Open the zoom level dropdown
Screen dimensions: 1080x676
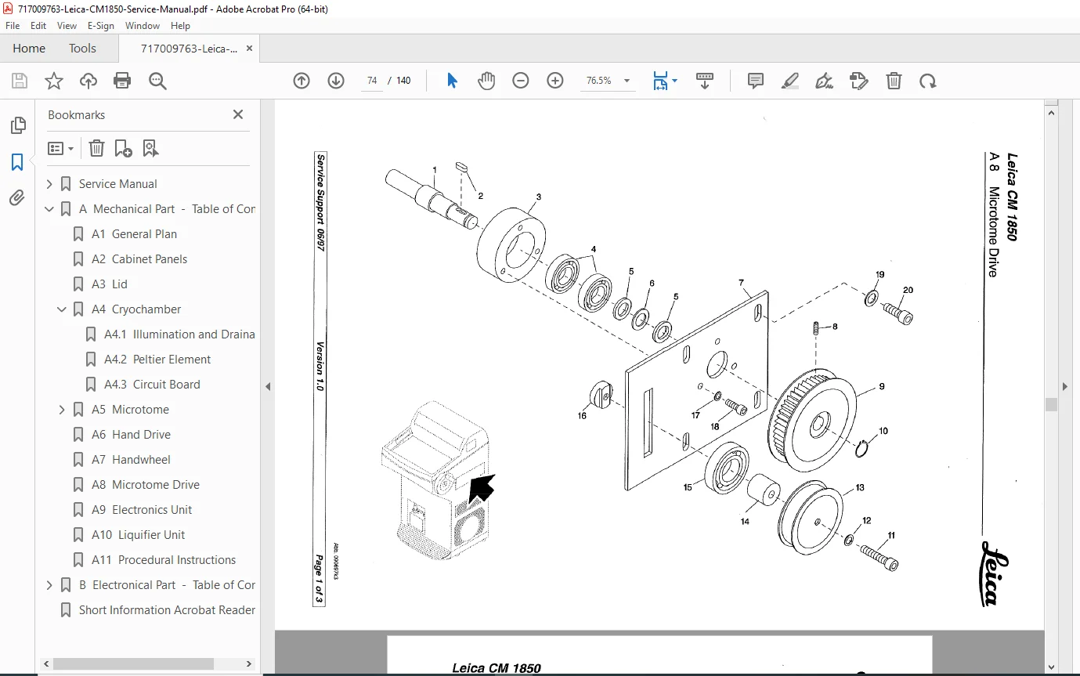point(627,81)
